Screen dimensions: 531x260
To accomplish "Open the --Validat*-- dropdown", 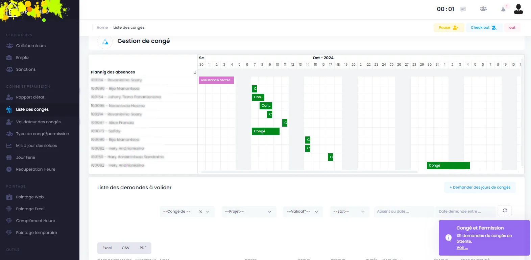I will click(x=303, y=212).
